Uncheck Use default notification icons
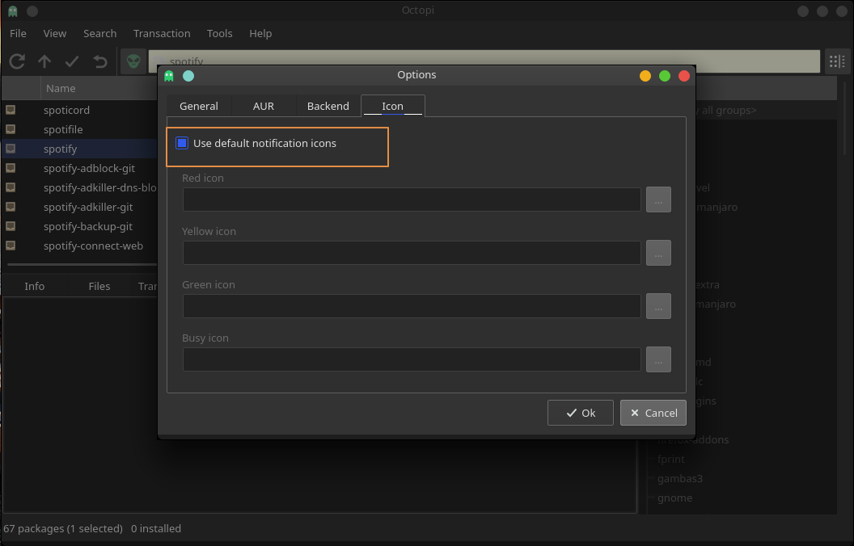This screenshot has width=854, height=546. coord(182,144)
